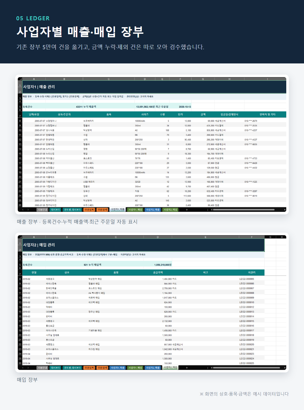Click the select-all corner in 사업자1 매출 sheet

point(20,79)
